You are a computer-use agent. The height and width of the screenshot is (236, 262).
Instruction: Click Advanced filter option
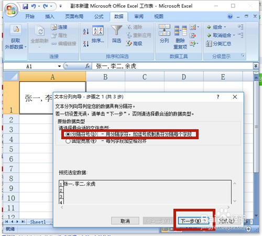[x=134, y=43]
